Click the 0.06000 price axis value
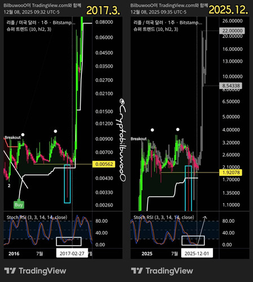Image resolution: width=253 pixels, height=282 pixels. pos(104,37)
